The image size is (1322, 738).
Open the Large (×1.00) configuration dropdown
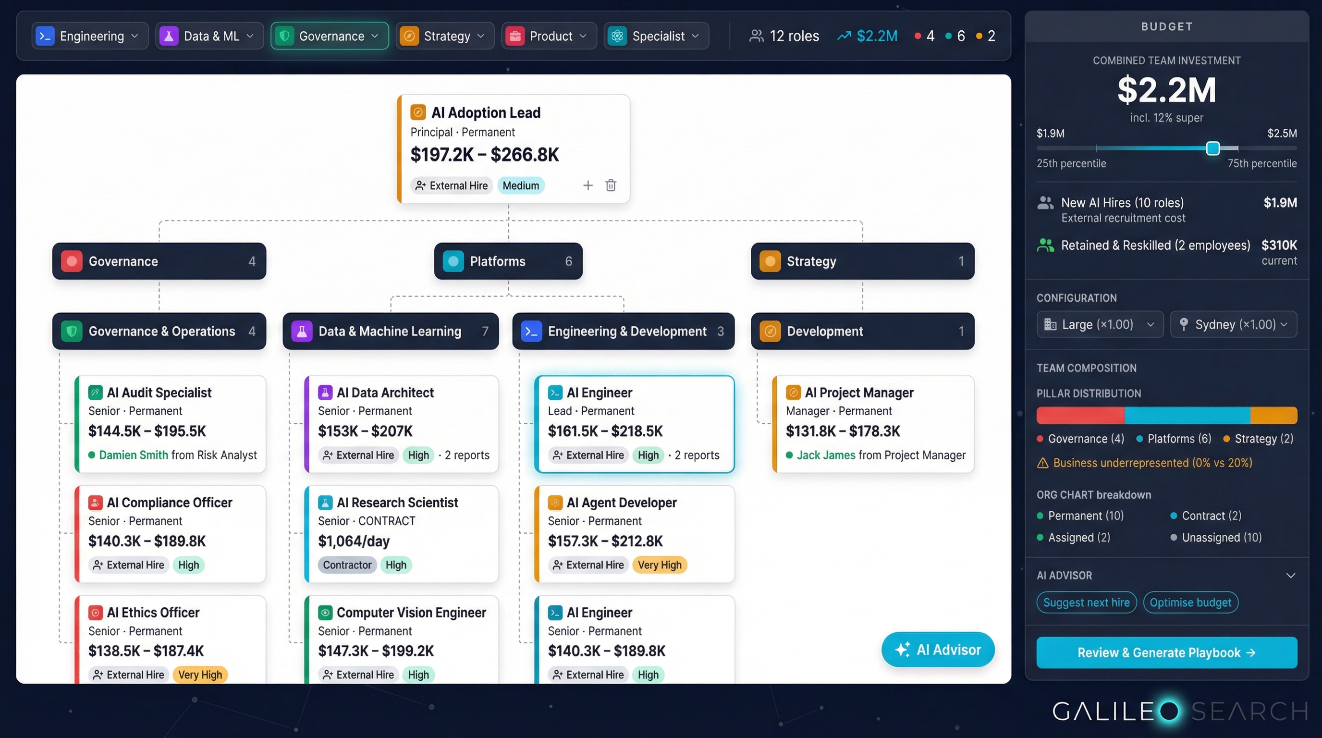tap(1099, 324)
